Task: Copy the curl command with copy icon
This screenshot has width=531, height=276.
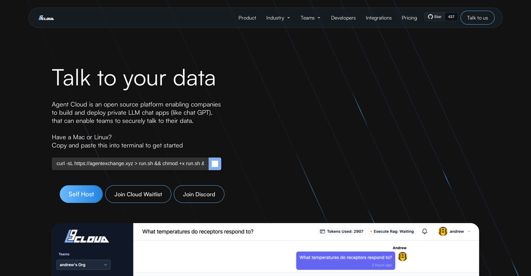Action: [215, 164]
